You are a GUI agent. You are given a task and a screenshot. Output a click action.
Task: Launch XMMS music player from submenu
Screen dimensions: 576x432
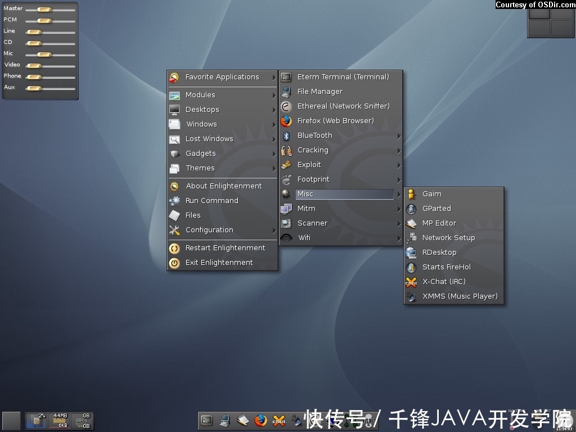[x=454, y=296]
